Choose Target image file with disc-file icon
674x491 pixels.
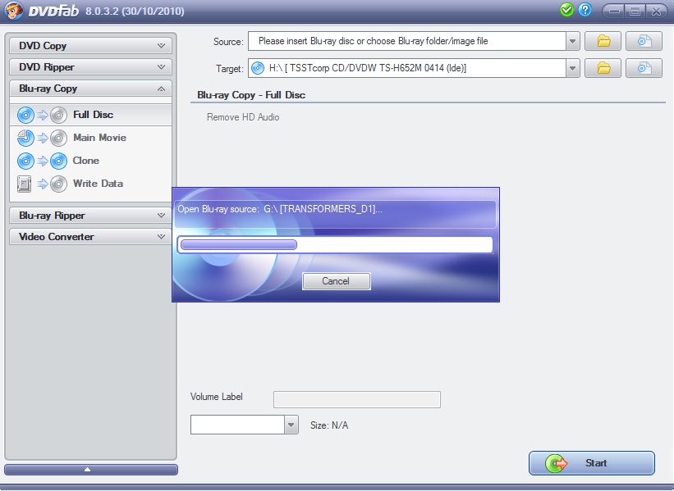click(x=644, y=68)
